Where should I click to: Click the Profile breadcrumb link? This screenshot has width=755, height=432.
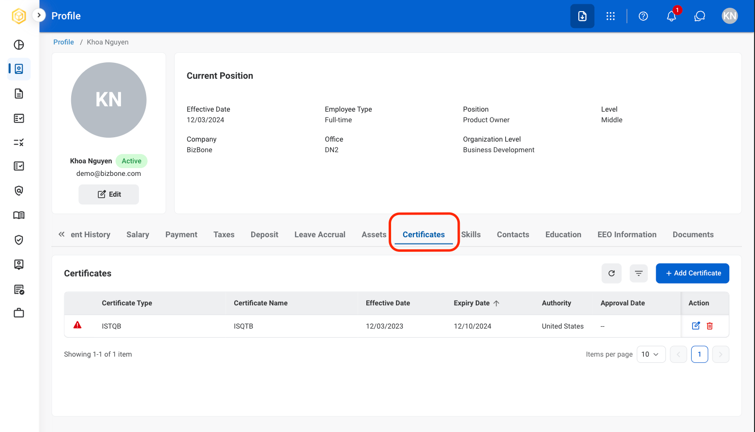(63, 42)
